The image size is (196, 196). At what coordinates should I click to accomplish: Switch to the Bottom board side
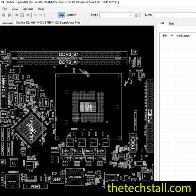[71, 15]
